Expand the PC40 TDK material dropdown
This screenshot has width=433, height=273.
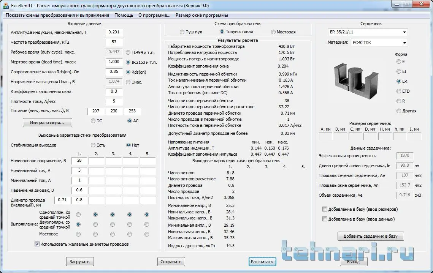pyautogui.click(x=379, y=43)
